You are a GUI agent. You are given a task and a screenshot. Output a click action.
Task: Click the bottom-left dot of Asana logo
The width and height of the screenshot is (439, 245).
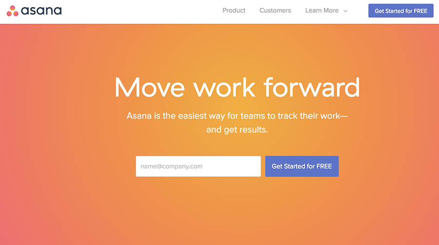point(9,14)
